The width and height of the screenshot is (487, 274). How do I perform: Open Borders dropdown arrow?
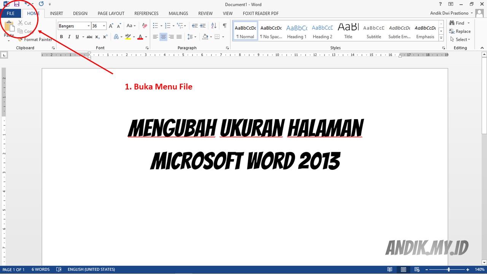point(223,37)
